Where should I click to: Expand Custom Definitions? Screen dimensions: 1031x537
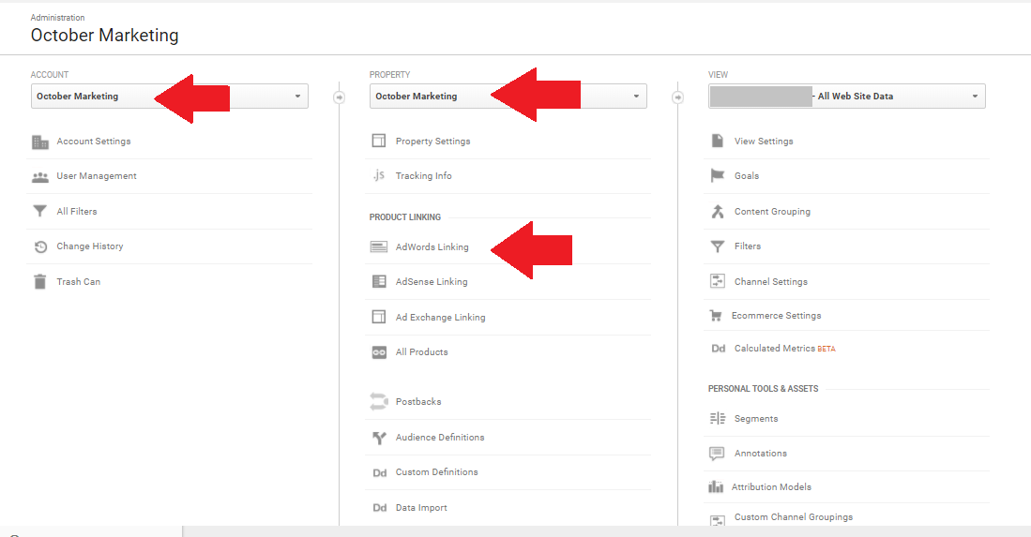click(x=436, y=472)
